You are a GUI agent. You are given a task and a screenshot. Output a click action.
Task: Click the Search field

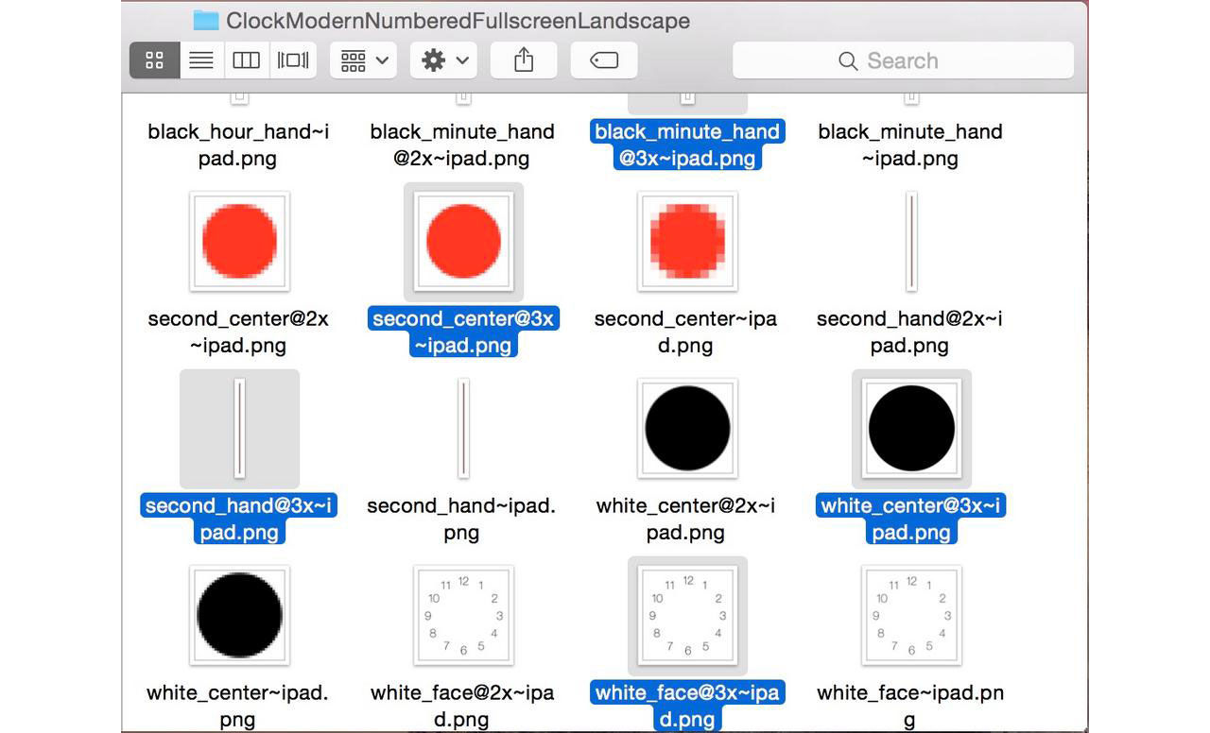903,60
